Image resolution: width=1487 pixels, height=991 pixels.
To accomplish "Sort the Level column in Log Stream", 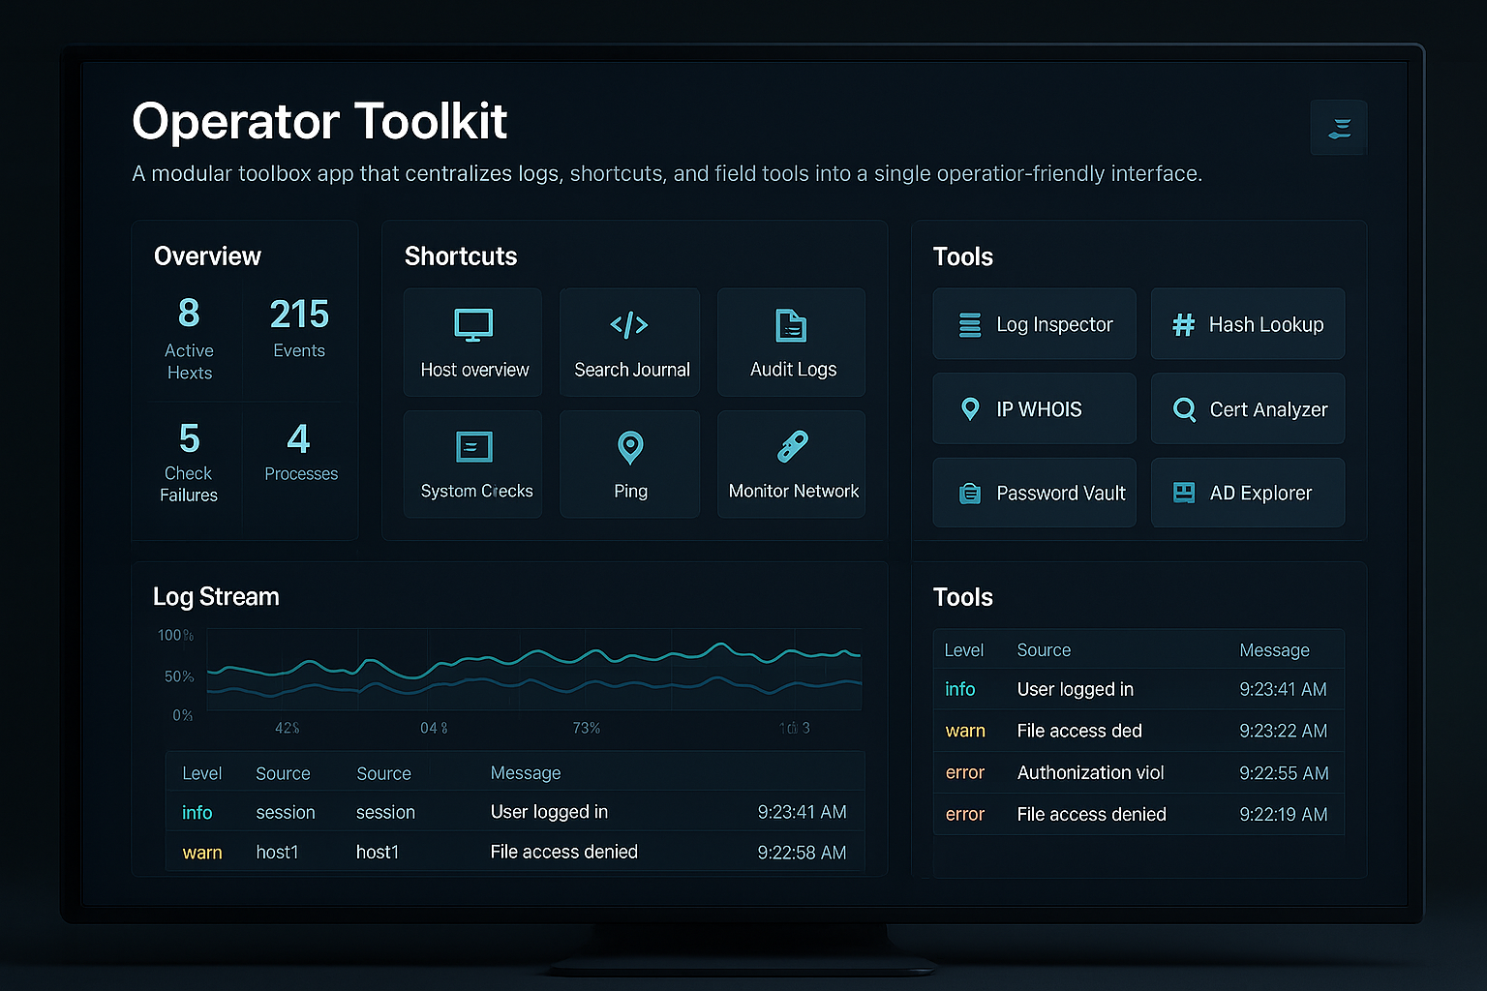I will tap(201, 772).
